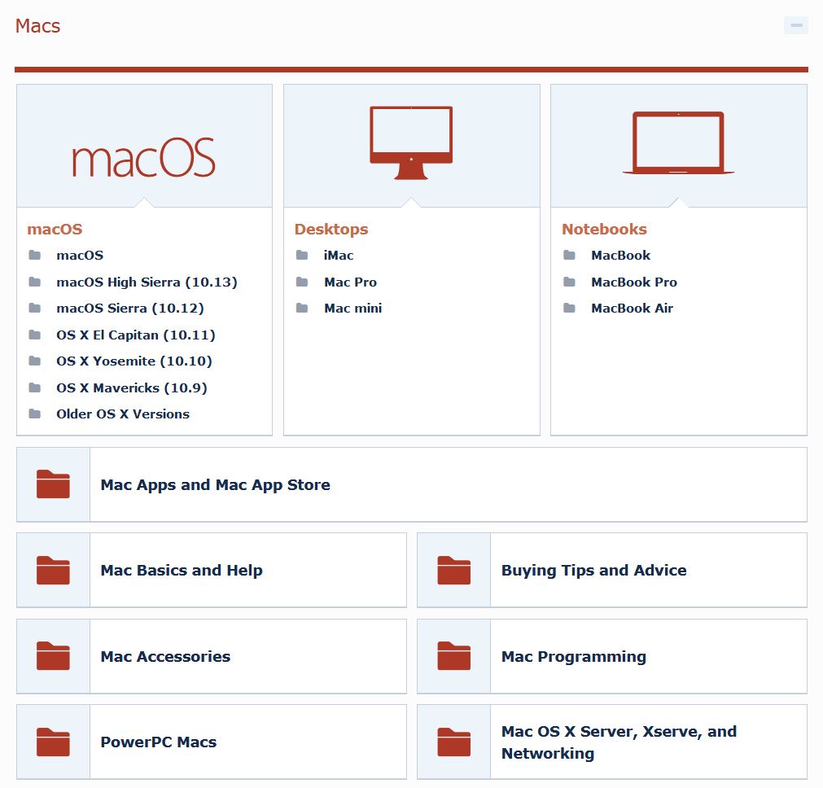Viewport: 823px width, 788px height.
Task: Open OS X El Capitan (10.11) forum
Action: click(x=136, y=335)
